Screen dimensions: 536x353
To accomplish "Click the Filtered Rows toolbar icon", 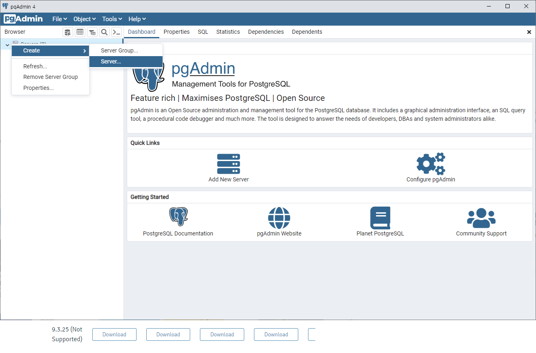I will pyautogui.click(x=92, y=32).
